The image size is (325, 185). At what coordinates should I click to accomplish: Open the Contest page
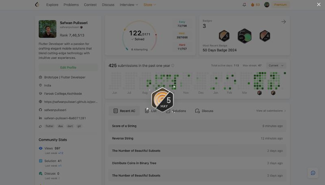tap(90, 4)
